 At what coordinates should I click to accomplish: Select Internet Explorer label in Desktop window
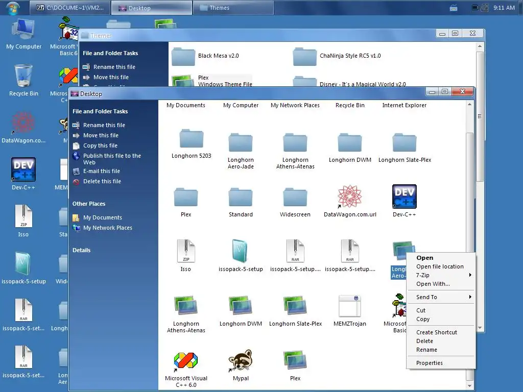point(405,105)
